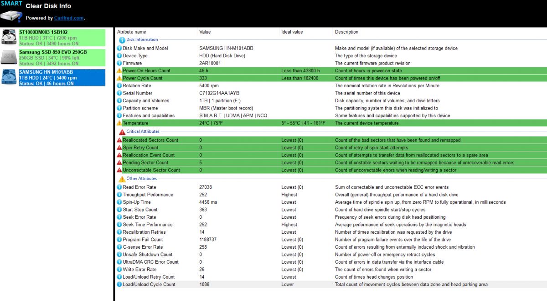Click the Program Fail Count value 1188737
Screen dimensions: 547x301
tap(208, 240)
